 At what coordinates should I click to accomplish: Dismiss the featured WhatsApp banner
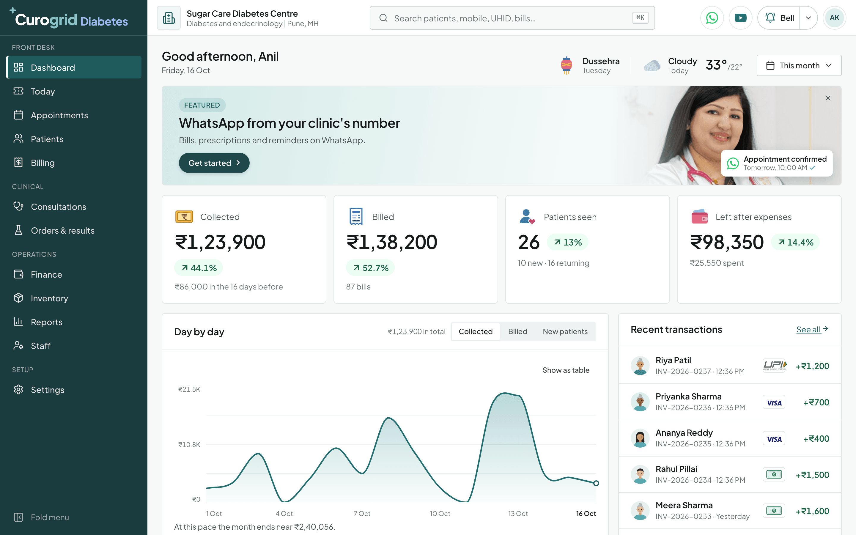coord(828,98)
